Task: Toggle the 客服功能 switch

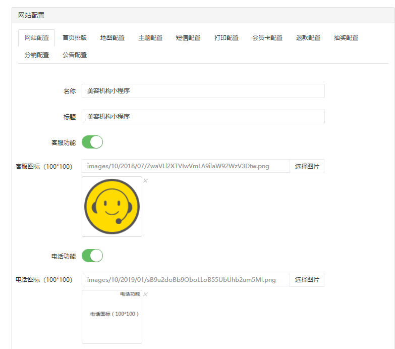Action: (92, 142)
